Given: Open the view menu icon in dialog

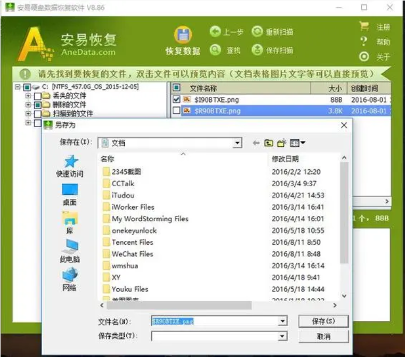Looking at the screenshot, I should pos(297,143).
